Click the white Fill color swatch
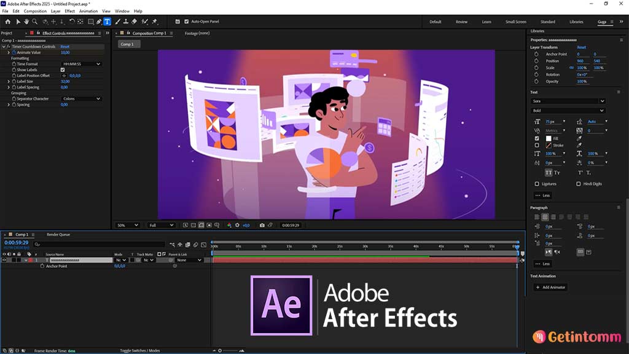 pyautogui.click(x=549, y=138)
